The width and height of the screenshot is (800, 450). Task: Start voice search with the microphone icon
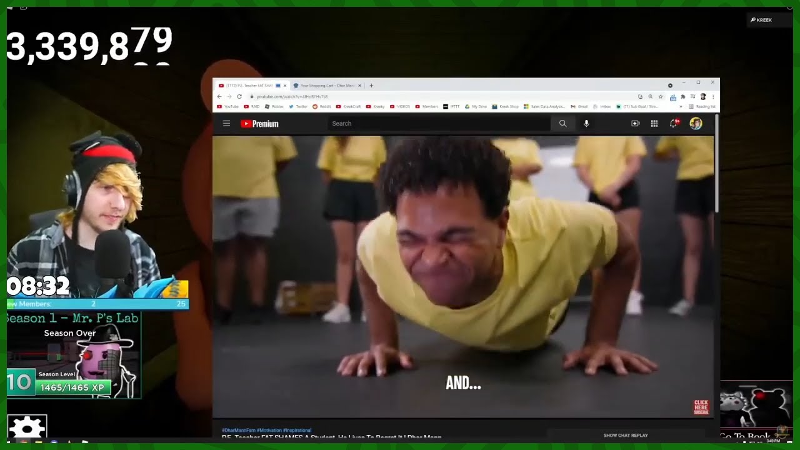pyautogui.click(x=586, y=124)
